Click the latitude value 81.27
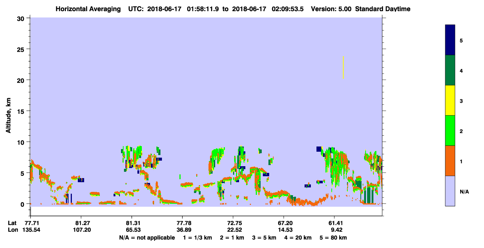 81,223
